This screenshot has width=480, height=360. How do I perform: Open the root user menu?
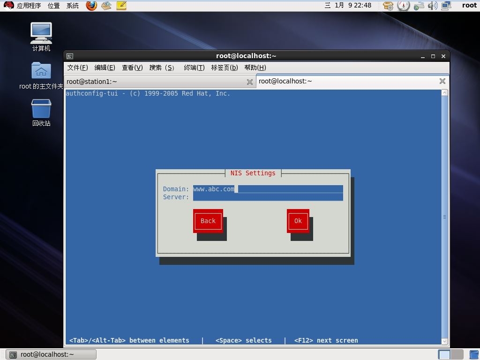(x=469, y=5)
